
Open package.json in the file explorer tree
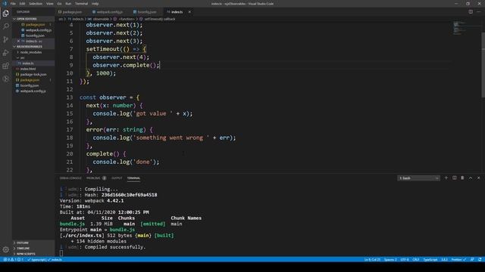33,80
